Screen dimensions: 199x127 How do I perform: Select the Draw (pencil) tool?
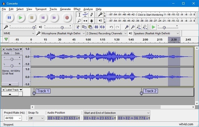pos(91,14)
